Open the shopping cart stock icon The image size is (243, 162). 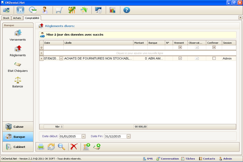click(59, 10)
